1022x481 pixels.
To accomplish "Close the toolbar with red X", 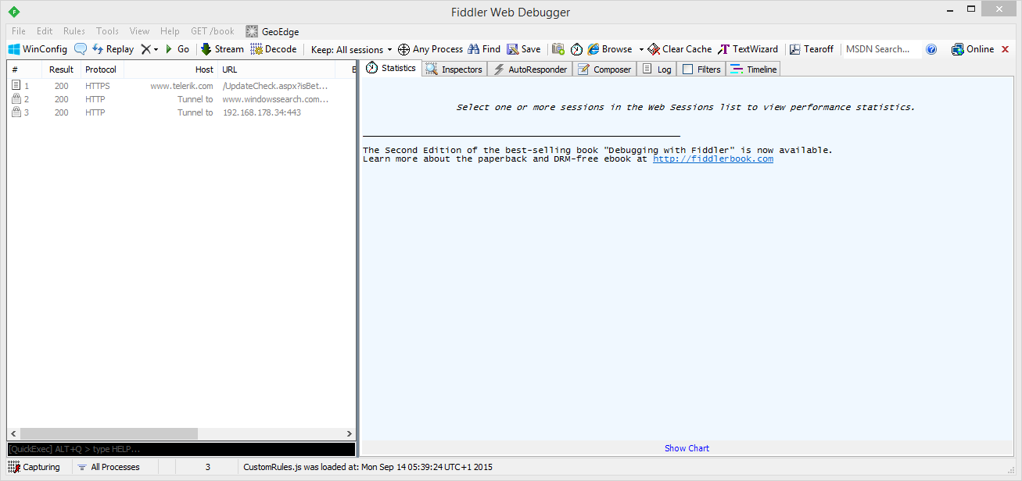I will pos(1005,49).
